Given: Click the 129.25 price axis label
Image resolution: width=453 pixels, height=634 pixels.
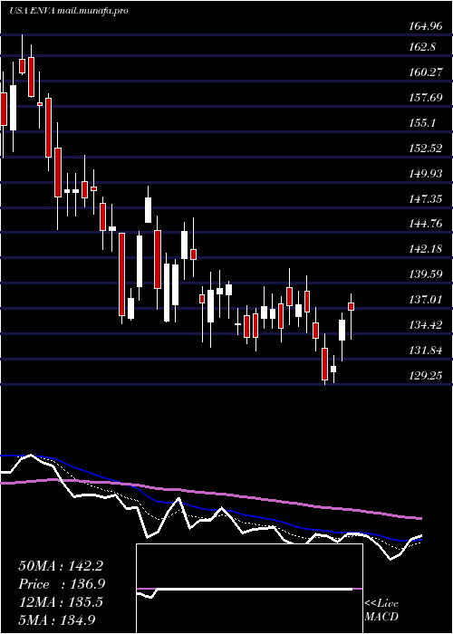Looking at the screenshot, I should 425,376.
